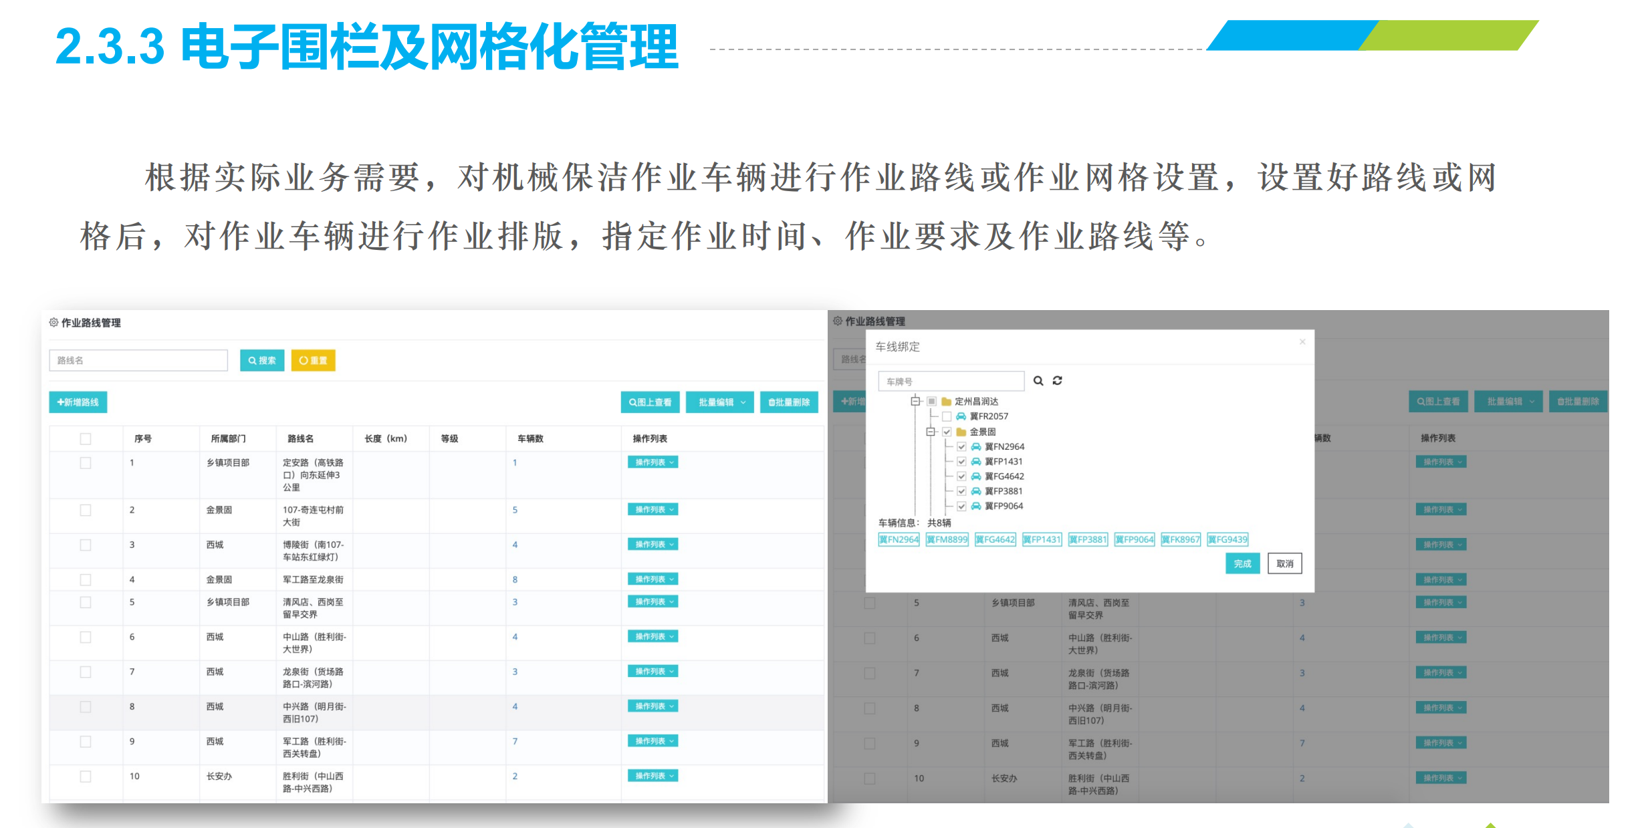Viewport: 1652px width, 828px height.
Task: Collapse the 金景固 tree node
Action: (x=930, y=432)
